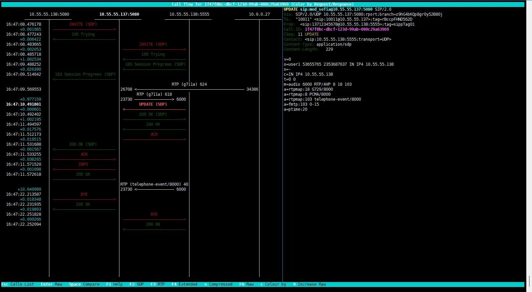Click delta time +10.640969
Viewport: 532px width, 292px height.
tap(29, 189)
